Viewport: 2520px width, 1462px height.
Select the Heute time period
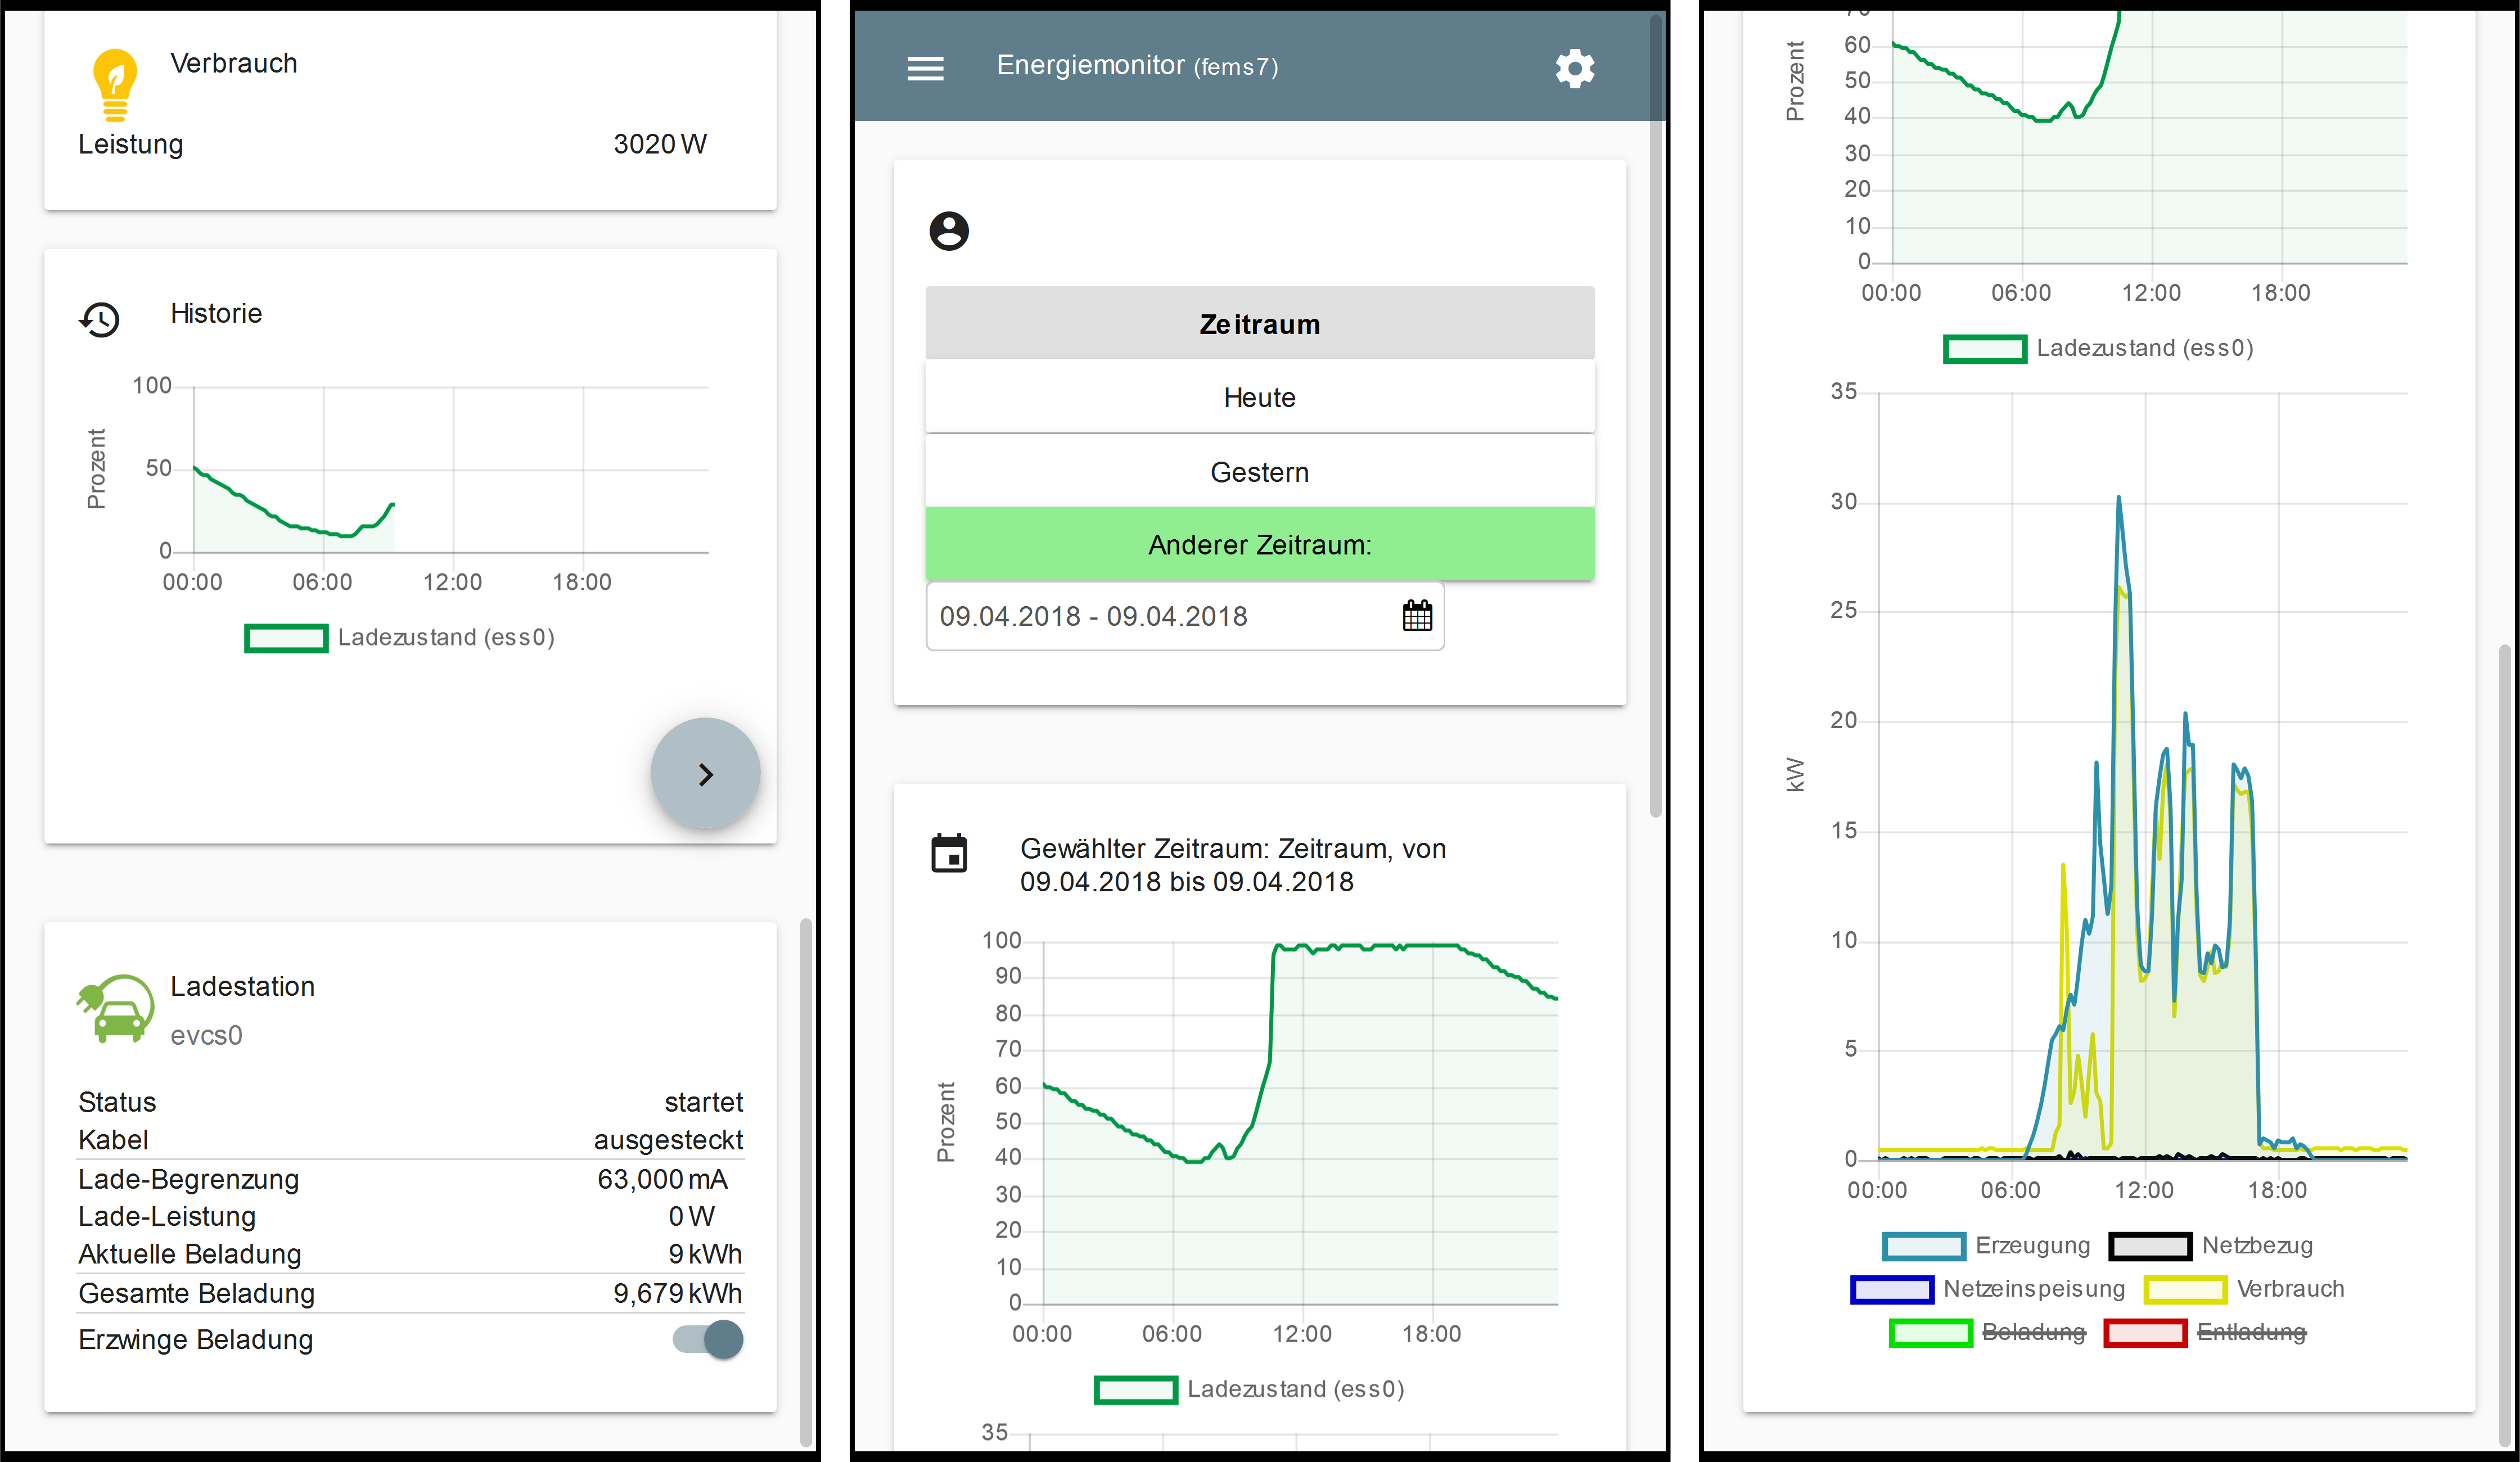tap(1259, 397)
